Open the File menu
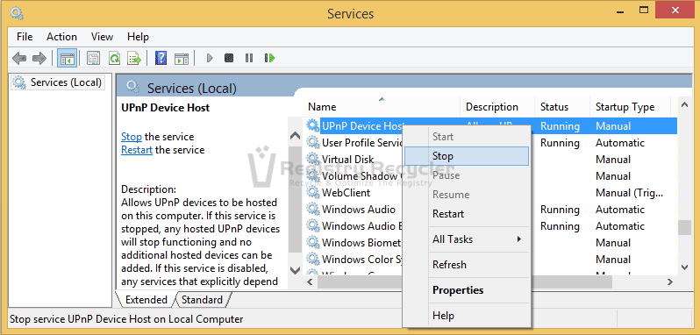 coord(25,37)
